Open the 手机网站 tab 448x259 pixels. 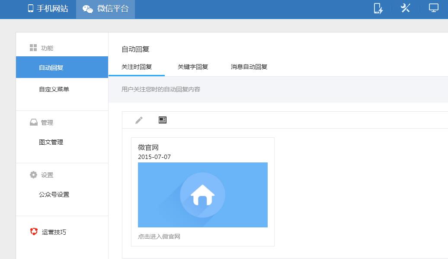(x=48, y=9)
